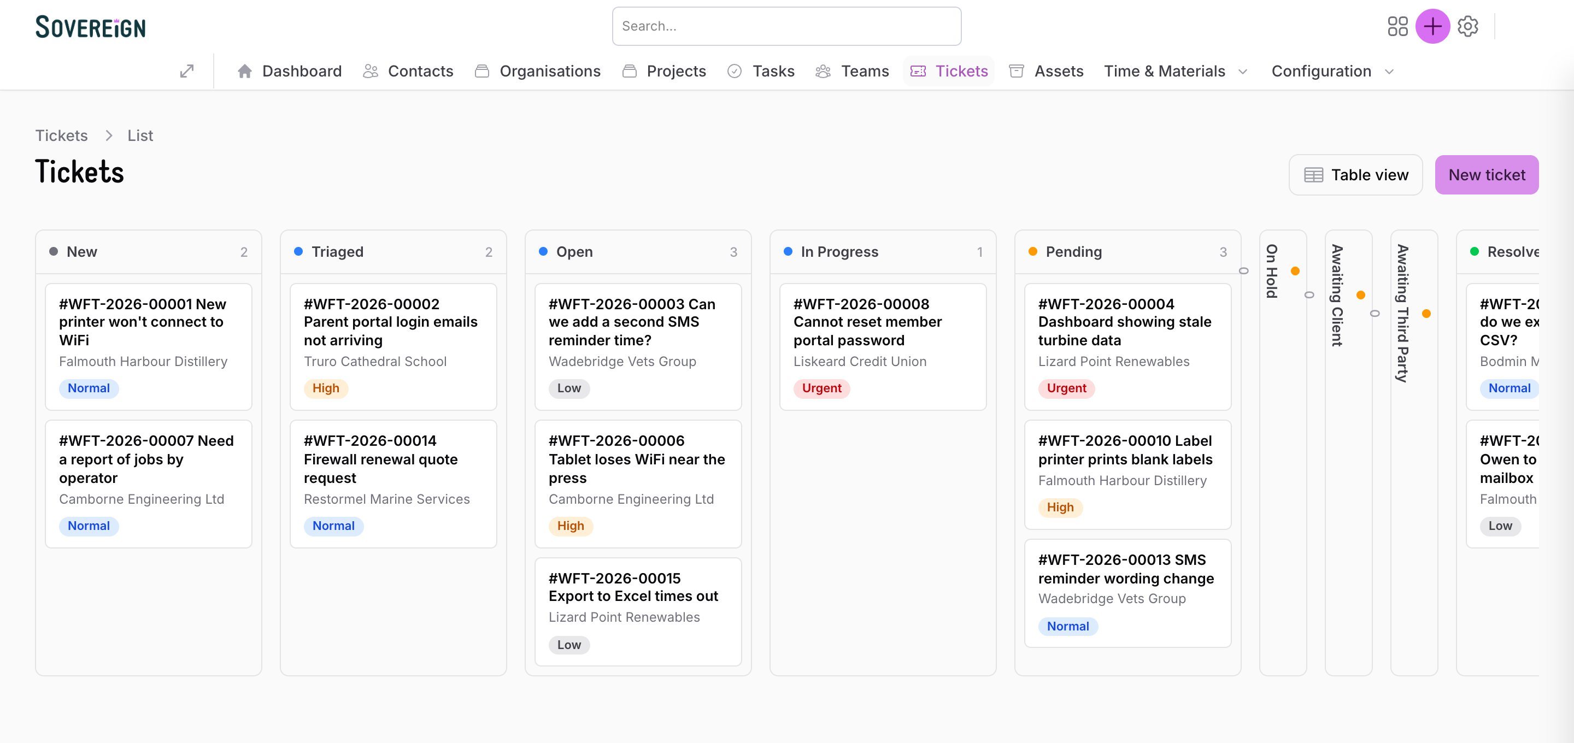Click the In Progress column header
The width and height of the screenshot is (1574, 743).
pyautogui.click(x=883, y=252)
